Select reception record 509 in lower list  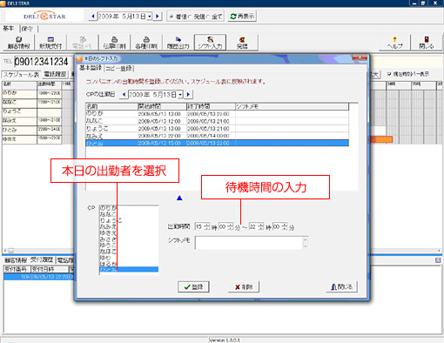click(x=38, y=277)
